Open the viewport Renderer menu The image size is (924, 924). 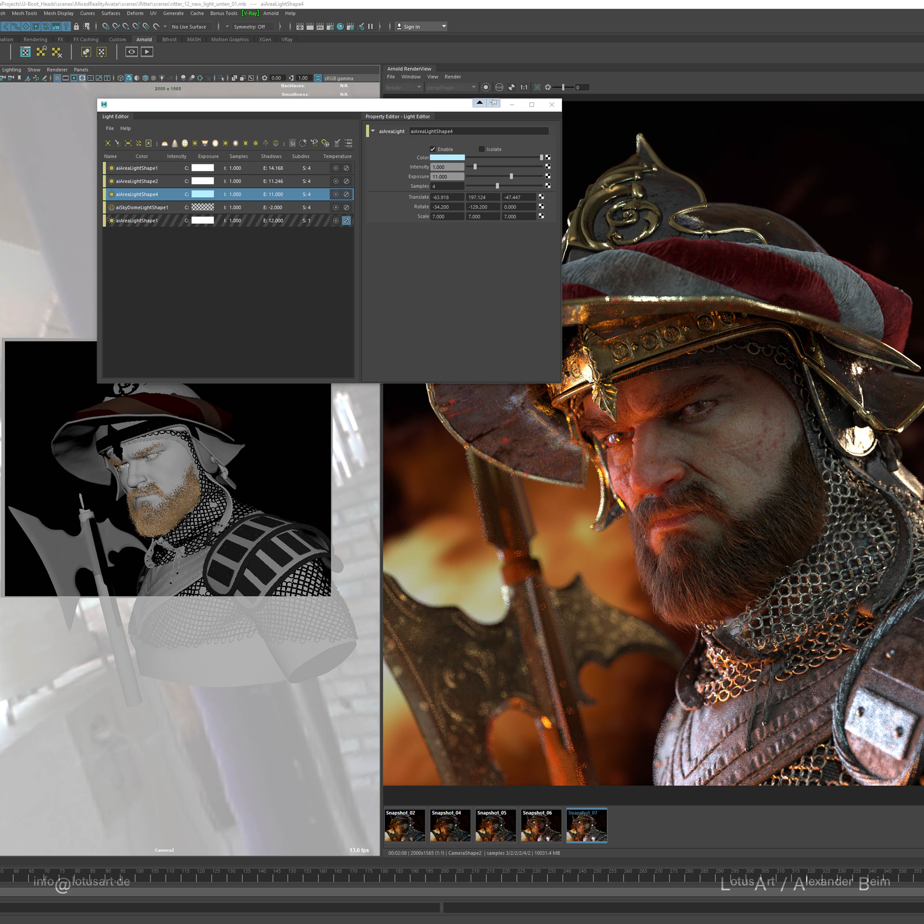[x=57, y=70]
